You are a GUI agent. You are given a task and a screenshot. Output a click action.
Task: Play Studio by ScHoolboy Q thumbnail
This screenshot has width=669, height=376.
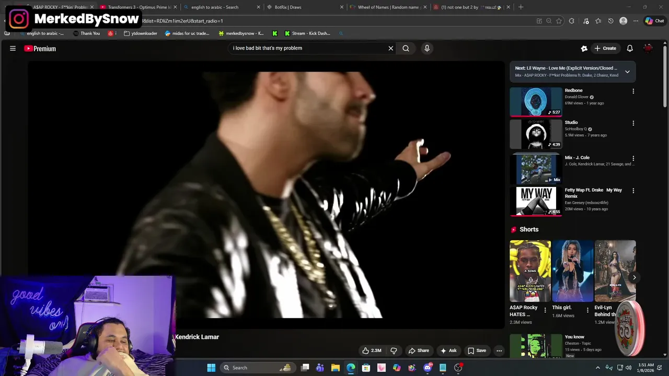(536, 134)
